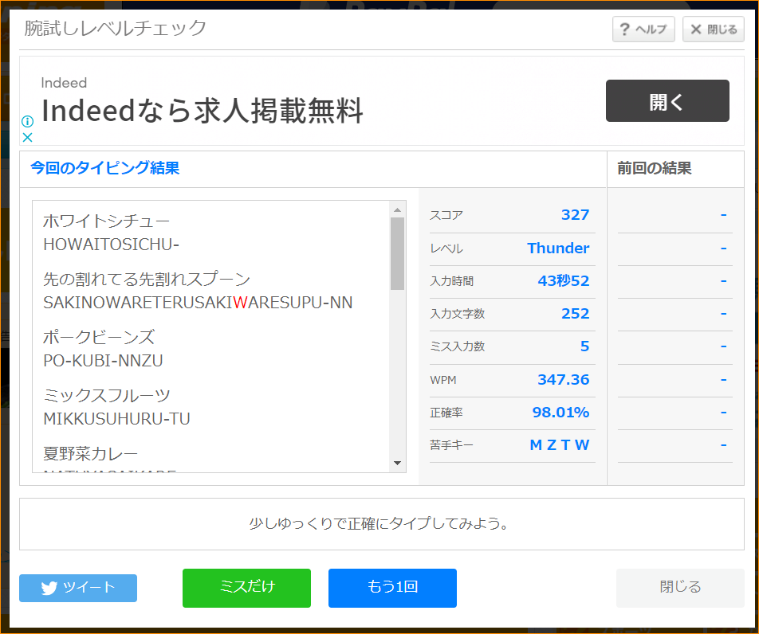Screen dimensions: 759x634
Task: Click the miss count value 5
Action: 584,346
